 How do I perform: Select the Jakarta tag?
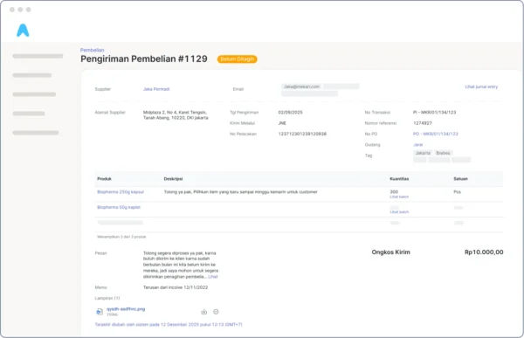pyautogui.click(x=423, y=153)
